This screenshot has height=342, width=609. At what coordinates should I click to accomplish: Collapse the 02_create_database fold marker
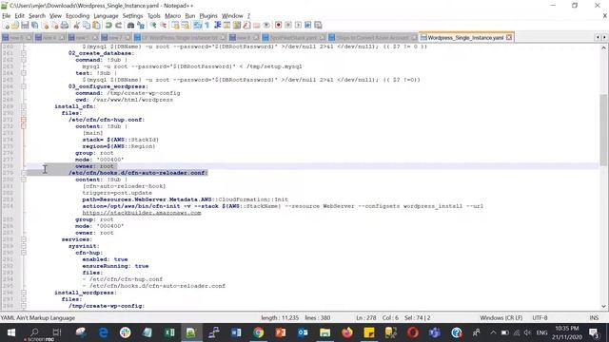click(24, 53)
